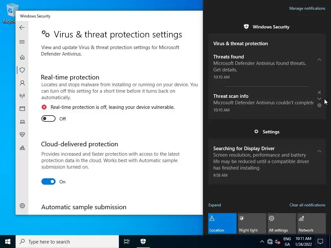This screenshot has width=331, height=248.
Task: Collapse the Searching for Display Driver notification
Action: pyautogui.click(x=319, y=151)
